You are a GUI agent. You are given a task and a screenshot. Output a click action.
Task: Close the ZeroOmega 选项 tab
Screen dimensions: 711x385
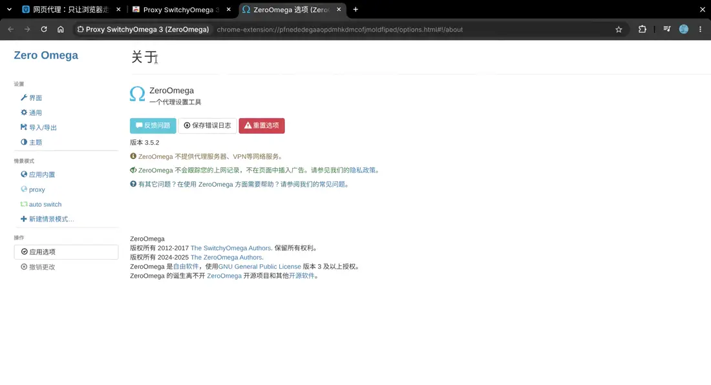pyautogui.click(x=339, y=10)
